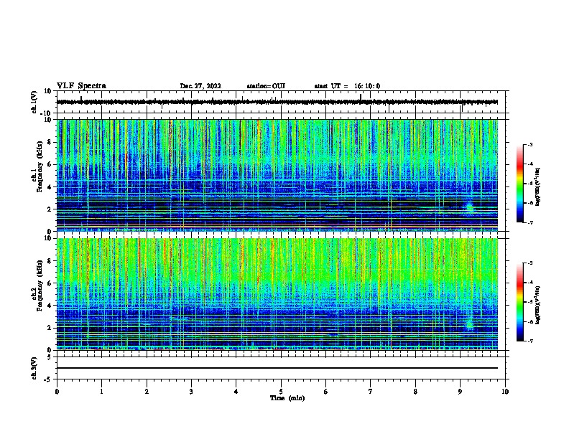
Task: Click the "-7" label on ch.1 color scale
Action: (x=530, y=222)
